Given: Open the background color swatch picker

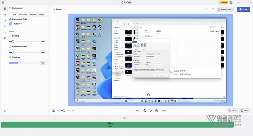Looking at the screenshot, I should (11, 24).
